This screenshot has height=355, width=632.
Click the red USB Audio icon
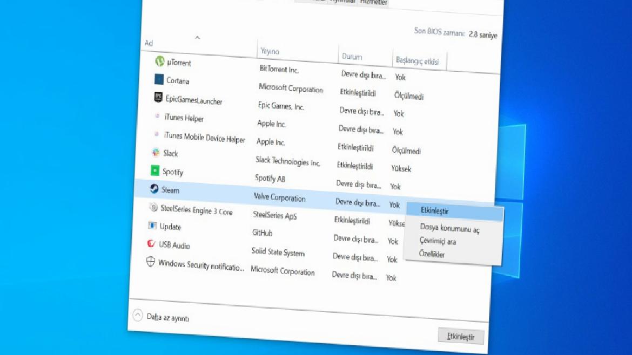(x=151, y=243)
